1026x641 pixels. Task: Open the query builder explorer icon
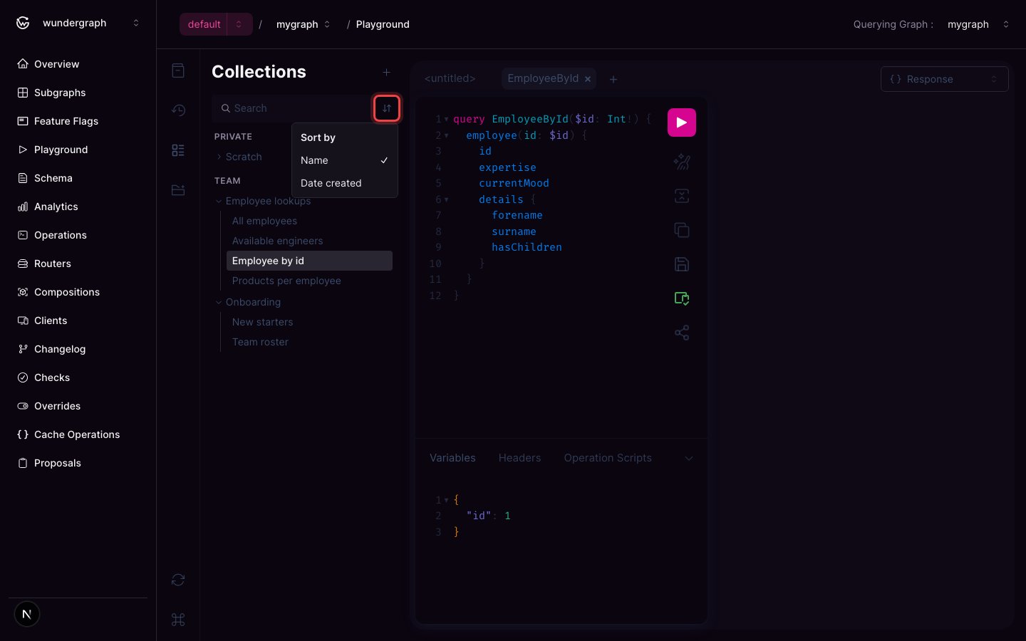pyautogui.click(x=178, y=150)
